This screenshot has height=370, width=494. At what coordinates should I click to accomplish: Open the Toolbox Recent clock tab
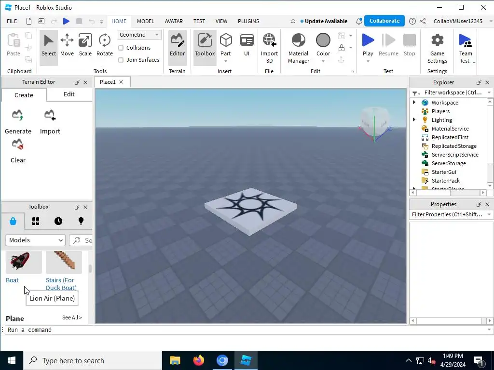click(x=58, y=221)
